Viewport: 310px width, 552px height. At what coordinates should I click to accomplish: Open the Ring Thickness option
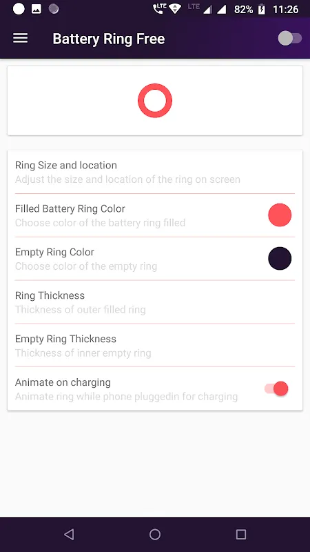pos(155,302)
